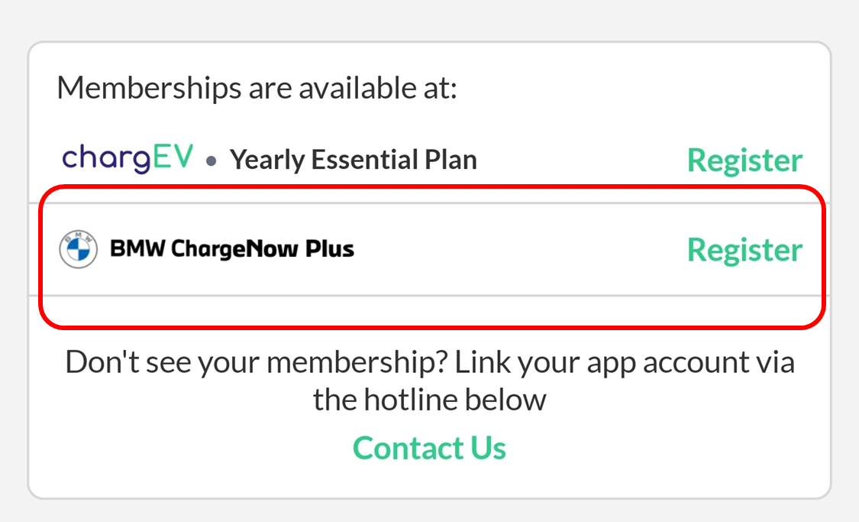Image resolution: width=859 pixels, height=522 pixels.
Task: Open the Contact Us link
Action: pyautogui.click(x=429, y=448)
